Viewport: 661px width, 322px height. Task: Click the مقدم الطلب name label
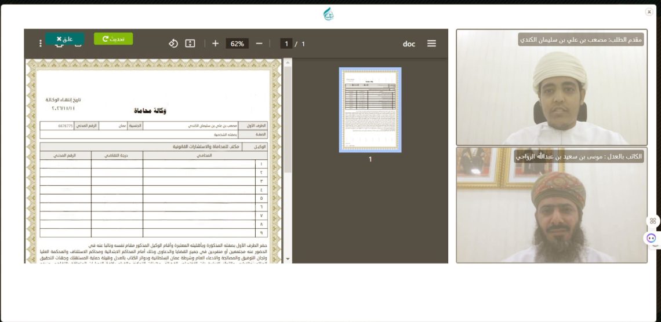pyautogui.click(x=581, y=39)
